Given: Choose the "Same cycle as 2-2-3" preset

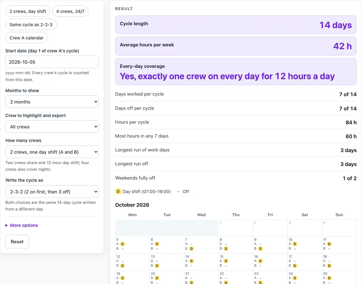Looking at the screenshot, I should click(31, 25).
